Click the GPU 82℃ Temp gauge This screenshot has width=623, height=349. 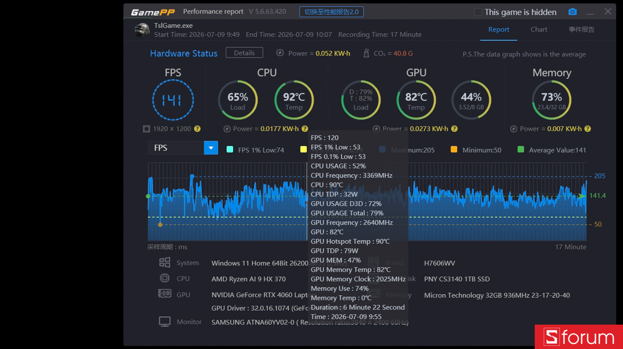point(416,100)
